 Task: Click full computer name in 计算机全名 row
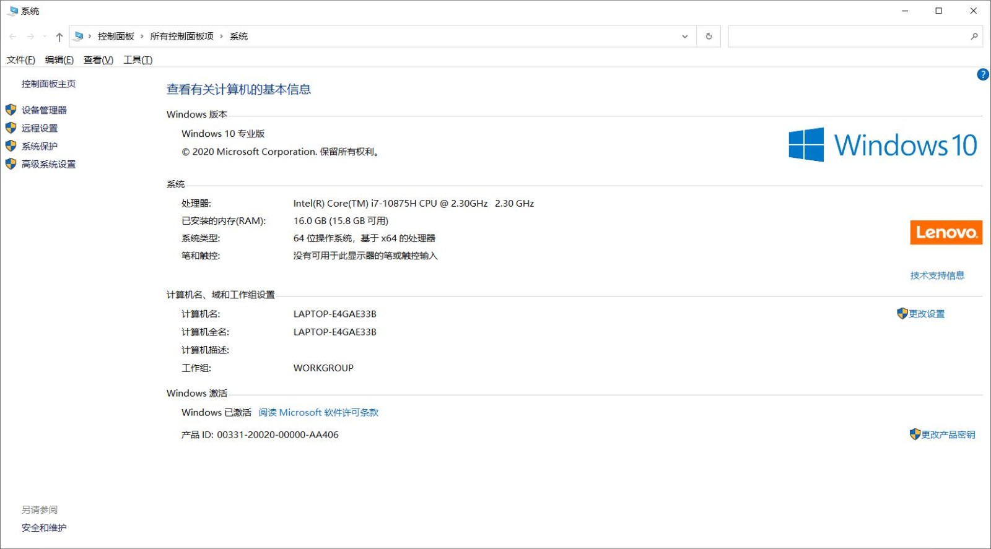tap(334, 332)
